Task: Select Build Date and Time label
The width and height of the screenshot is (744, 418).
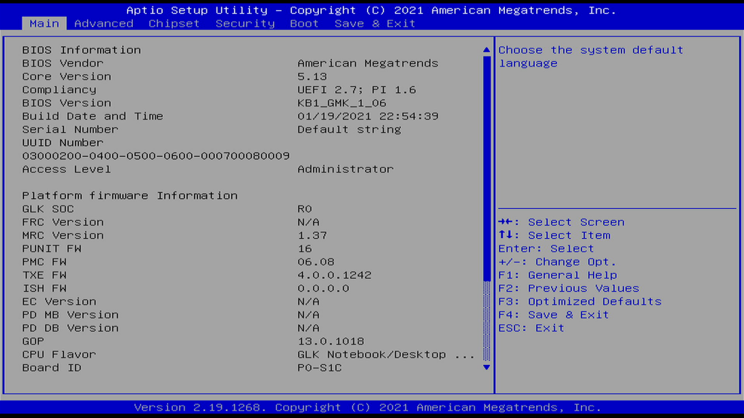Action: 92,116
